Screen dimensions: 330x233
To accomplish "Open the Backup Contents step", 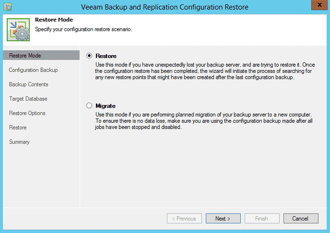I will (29, 84).
